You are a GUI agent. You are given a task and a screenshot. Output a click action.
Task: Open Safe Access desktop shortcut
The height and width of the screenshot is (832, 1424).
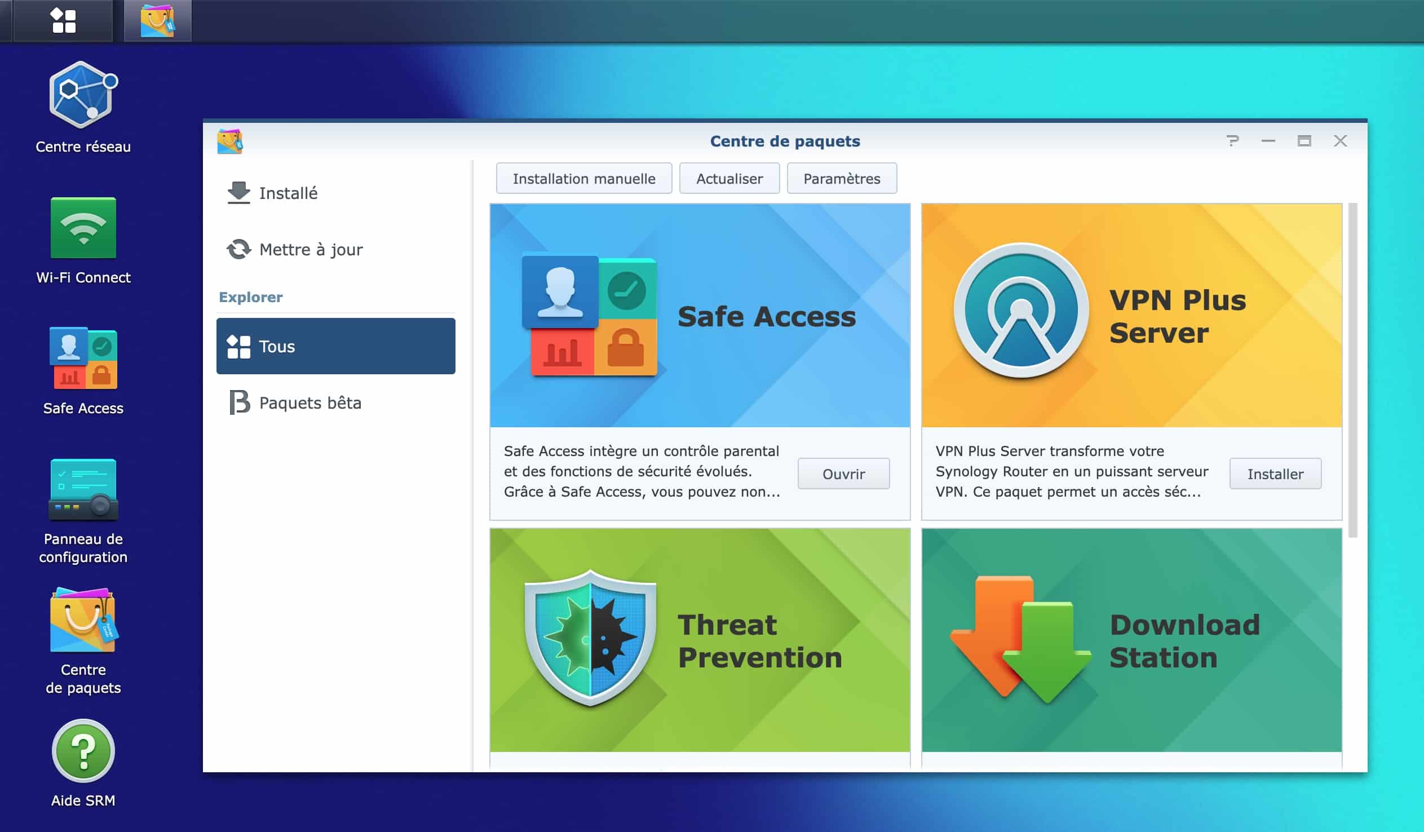pyautogui.click(x=83, y=371)
